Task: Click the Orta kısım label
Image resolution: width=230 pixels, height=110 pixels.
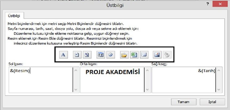Action: coord(88,64)
